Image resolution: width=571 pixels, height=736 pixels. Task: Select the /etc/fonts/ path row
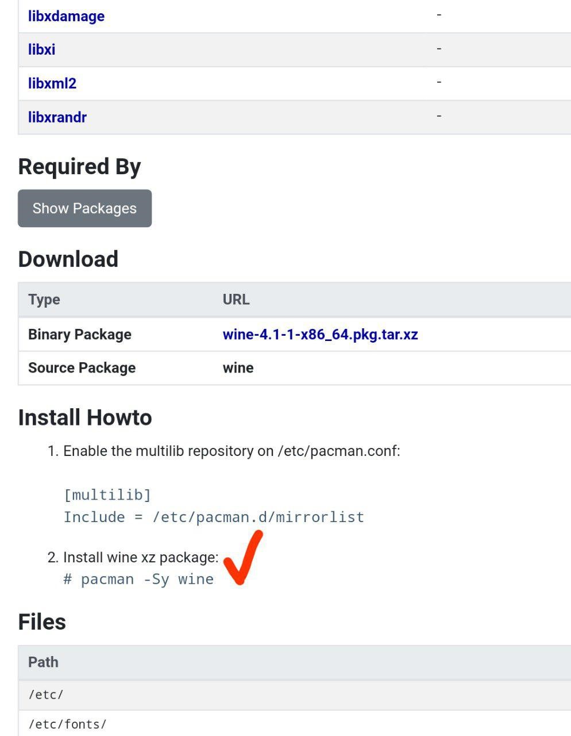point(67,724)
